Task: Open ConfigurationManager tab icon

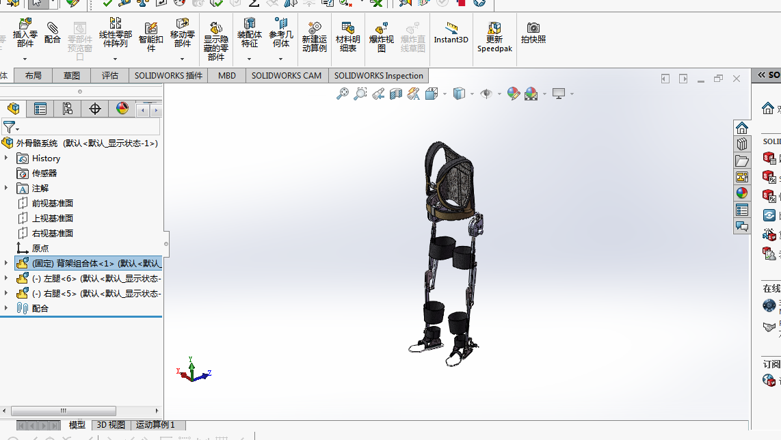Action: click(67, 109)
